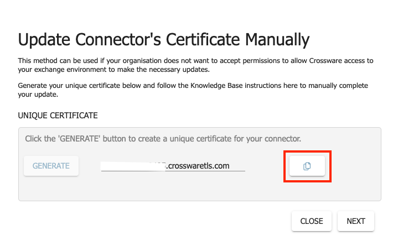The height and width of the screenshot is (246, 398).
Task: Dismiss the dialog with CLOSE
Action: 312,221
